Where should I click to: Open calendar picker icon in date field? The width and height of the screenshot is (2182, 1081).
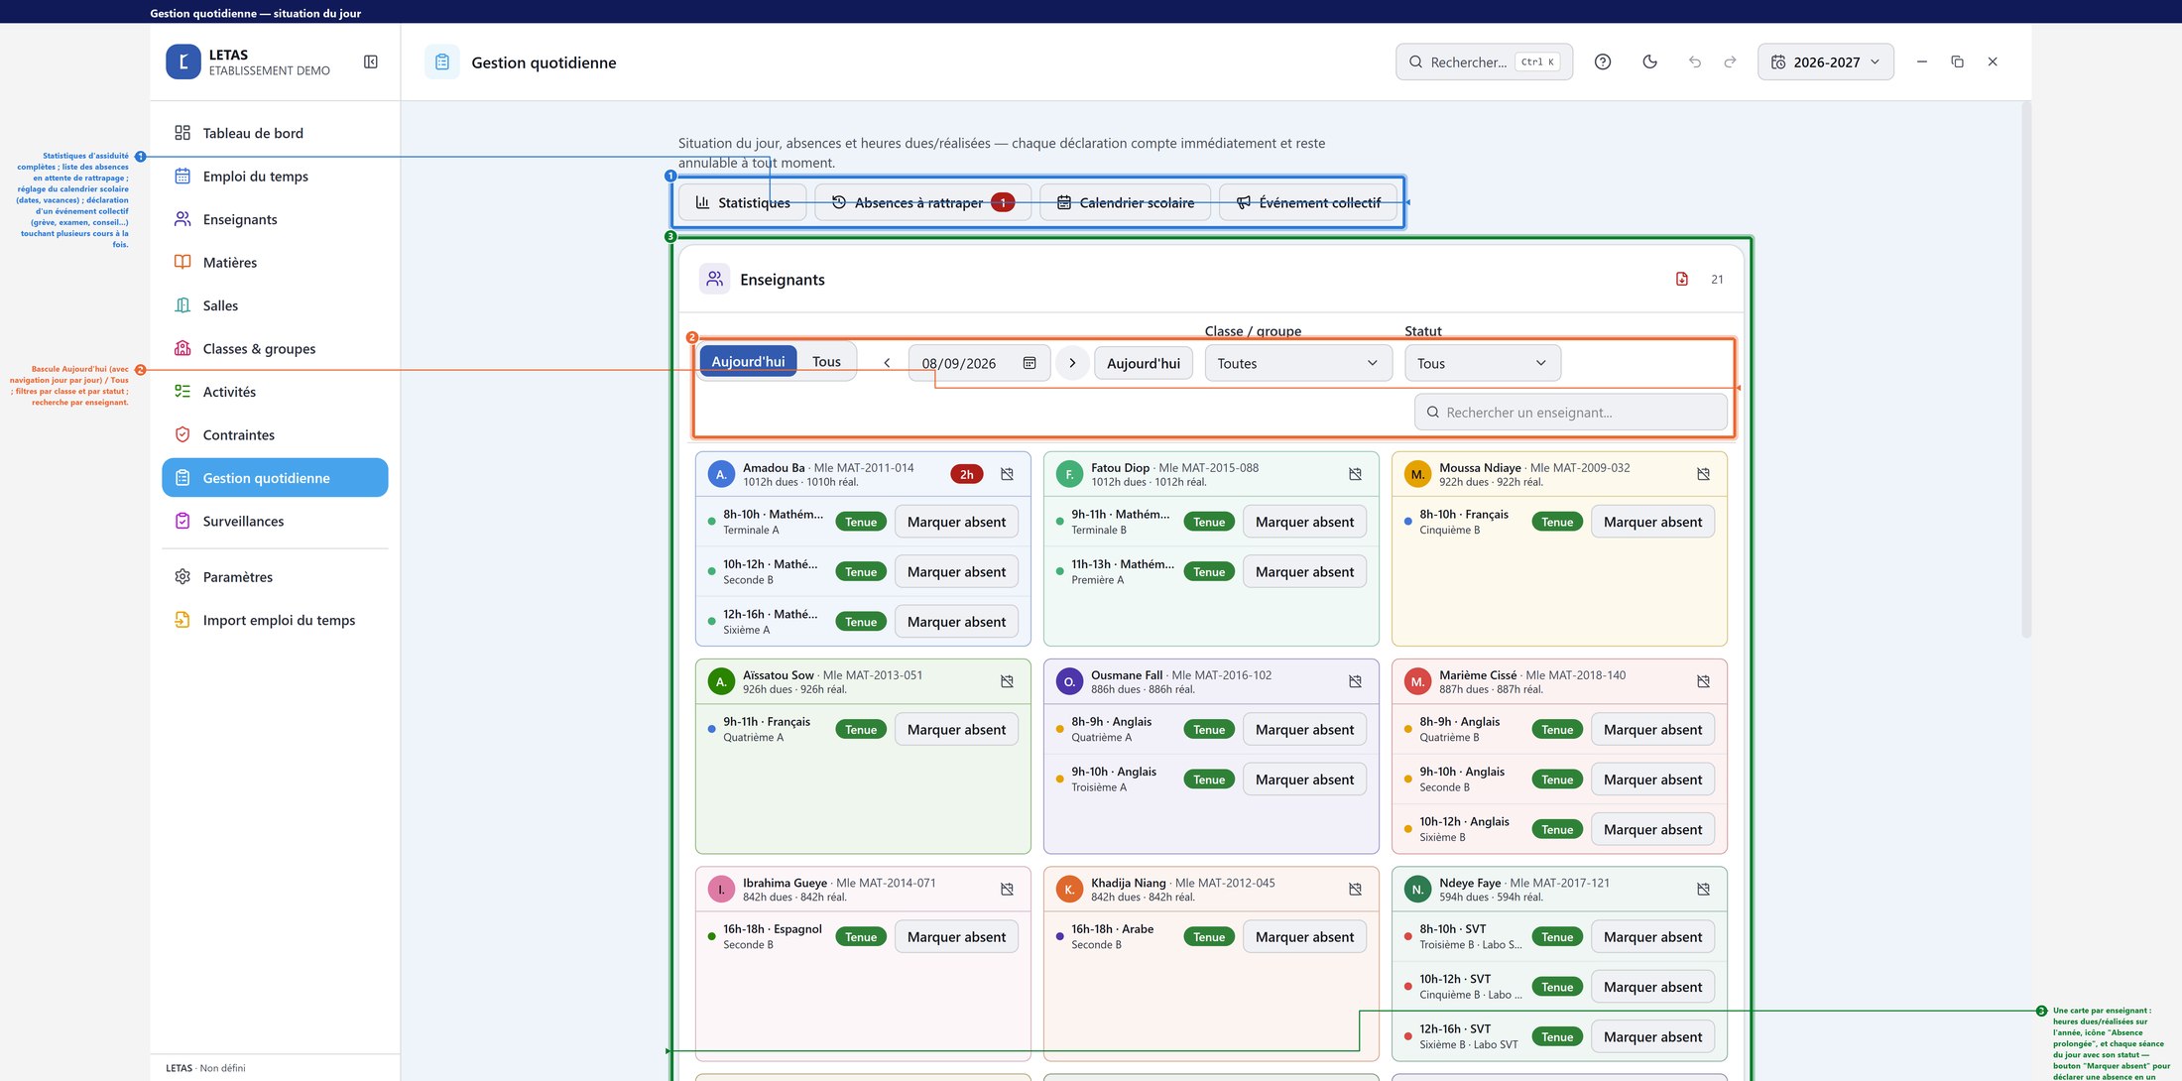[1030, 363]
